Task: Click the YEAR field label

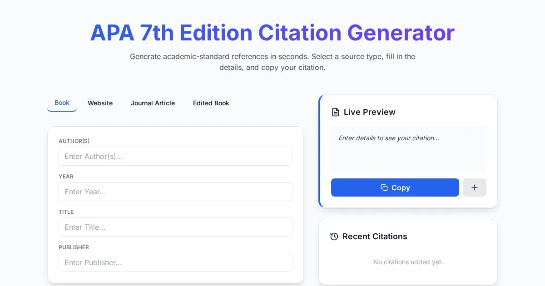Action: [x=66, y=177]
